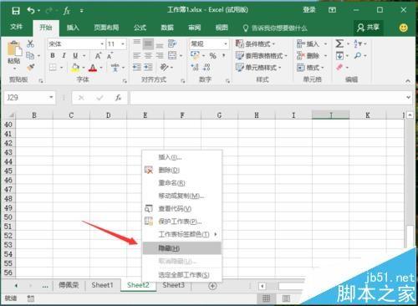Click the Save icon in quick access toolbar
This screenshot has height=306, width=418.
(16, 11)
